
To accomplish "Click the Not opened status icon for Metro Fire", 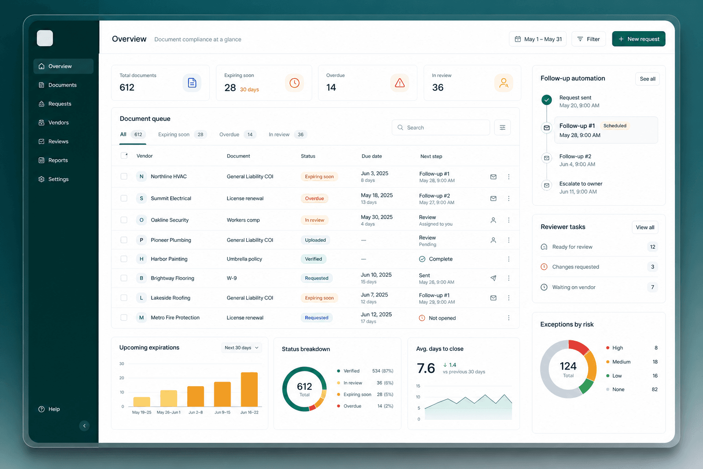I will [x=422, y=318].
